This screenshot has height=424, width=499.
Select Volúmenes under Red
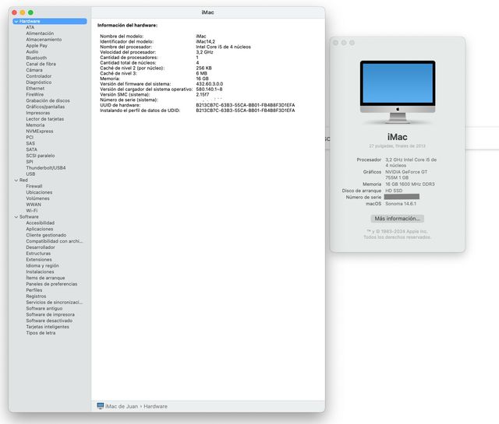(x=37, y=198)
